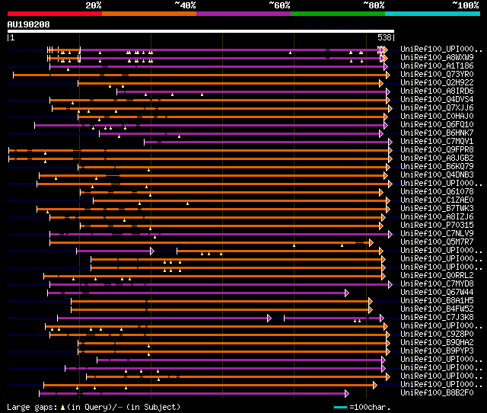This screenshot has width=487, height=413.
Task: Select the UniRef100_C0HAJ0 label
Action: tap(437, 116)
